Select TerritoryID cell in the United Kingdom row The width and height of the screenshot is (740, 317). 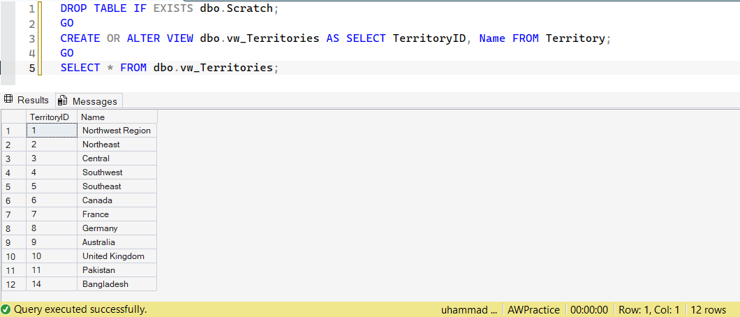tap(52, 256)
